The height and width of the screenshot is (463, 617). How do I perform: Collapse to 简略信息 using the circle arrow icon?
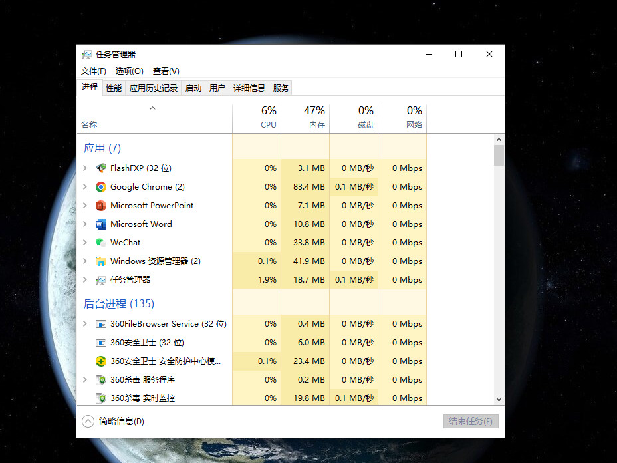click(88, 421)
